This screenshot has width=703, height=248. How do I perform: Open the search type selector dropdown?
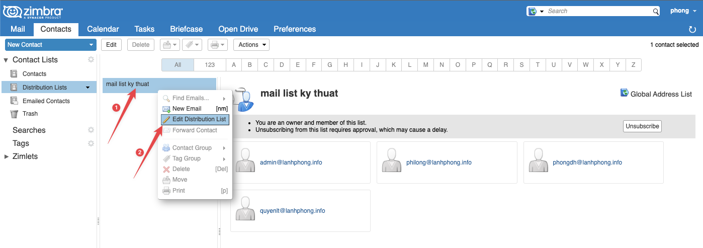pos(536,11)
